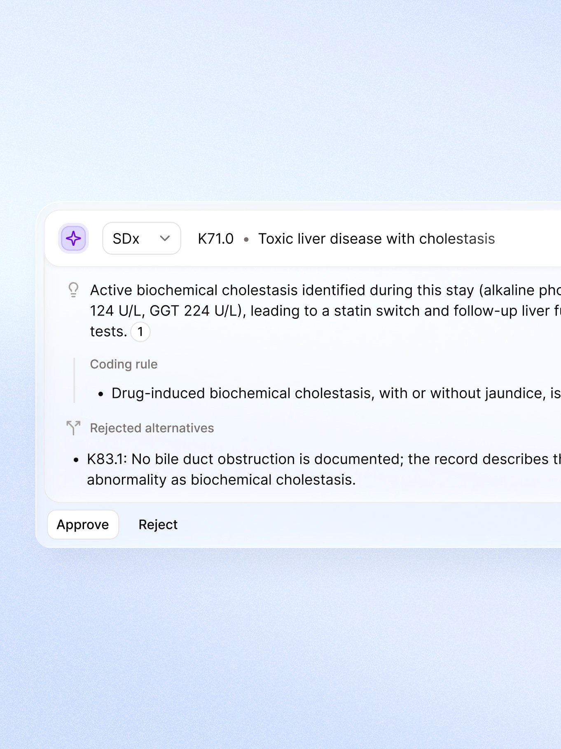Image resolution: width=561 pixels, height=749 pixels.
Task: Click the Toxic liver disease with cholestasis title
Action: (x=376, y=239)
